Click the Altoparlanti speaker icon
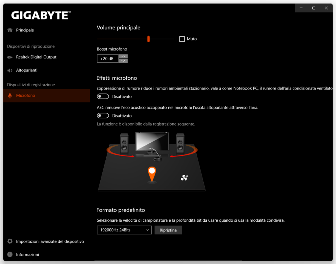The width and height of the screenshot is (336, 264). pyautogui.click(x=10, y=71)
